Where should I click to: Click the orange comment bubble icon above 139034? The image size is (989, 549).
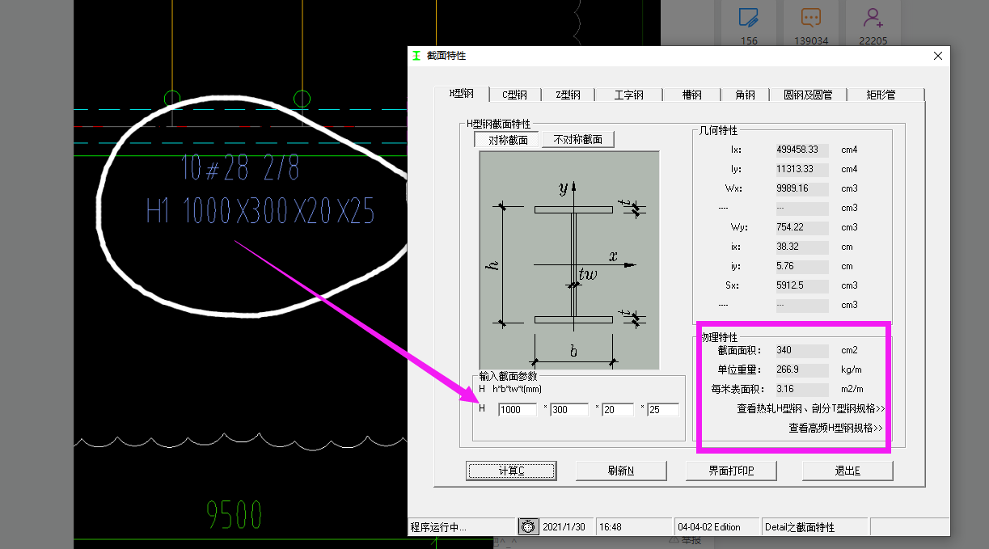point(811,17)
